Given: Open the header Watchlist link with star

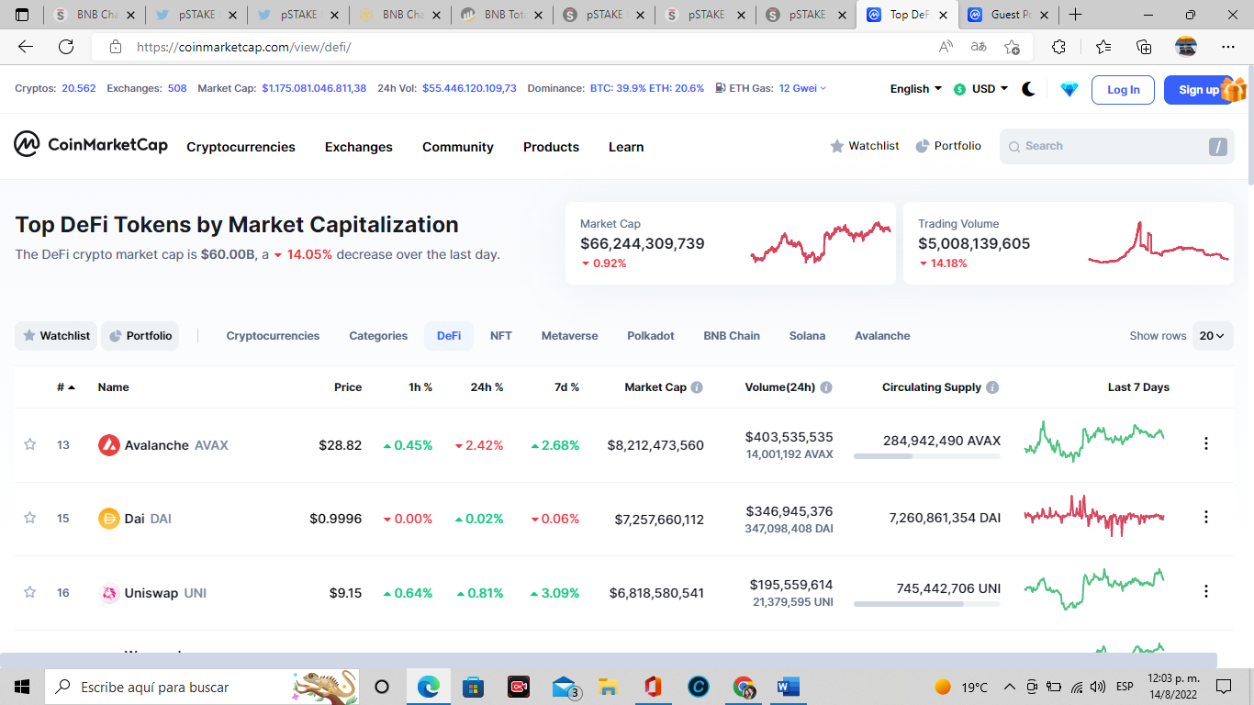Looking at the screenshot, I should point(865,146).
